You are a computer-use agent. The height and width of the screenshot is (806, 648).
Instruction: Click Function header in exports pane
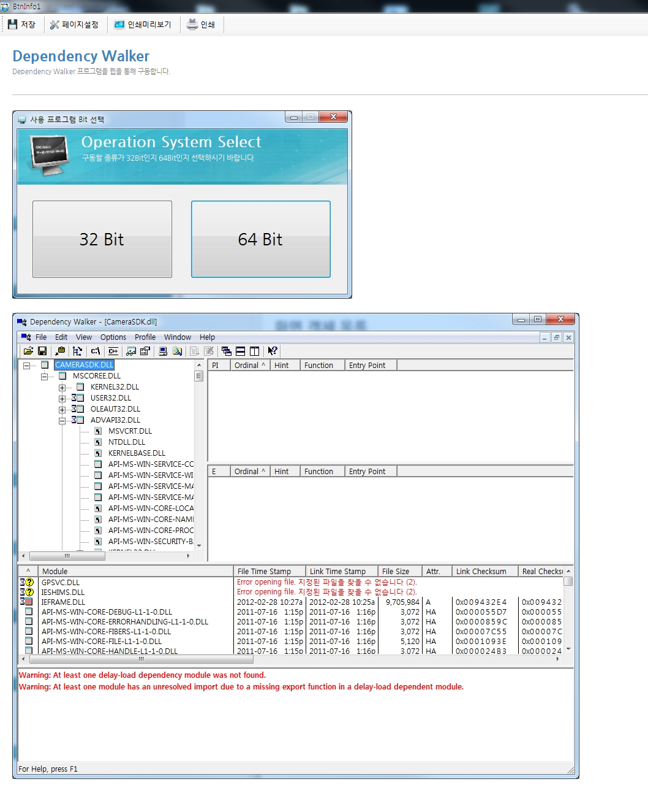[322, 472]
